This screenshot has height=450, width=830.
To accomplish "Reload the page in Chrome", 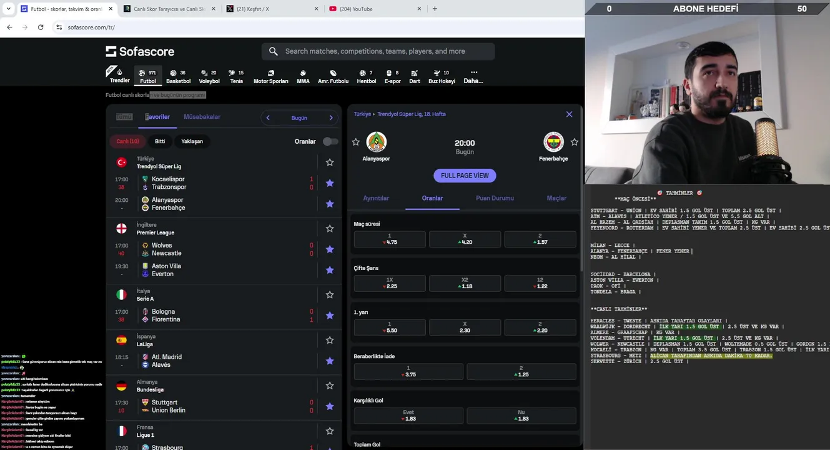I will coord(41,27).
